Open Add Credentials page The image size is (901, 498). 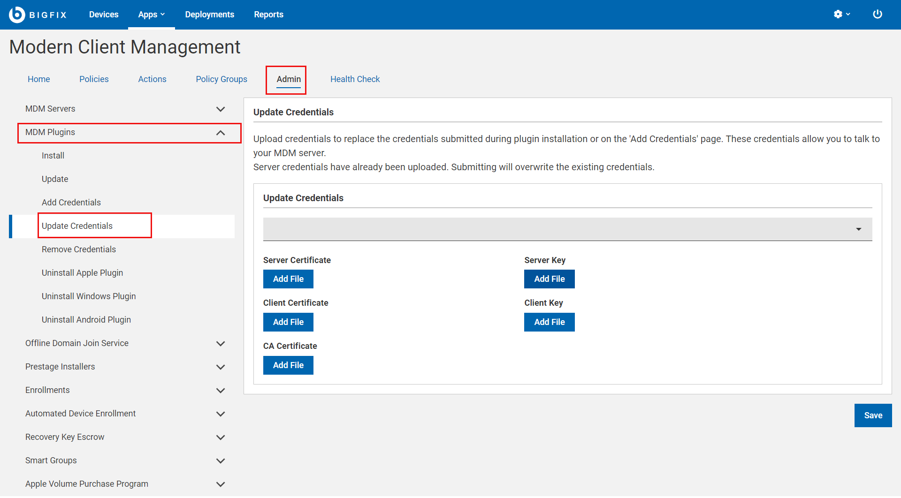[x=71, y=203]
